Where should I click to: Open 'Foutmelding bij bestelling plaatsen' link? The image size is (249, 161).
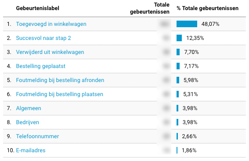pyautogui.click(x=60, y=94)
